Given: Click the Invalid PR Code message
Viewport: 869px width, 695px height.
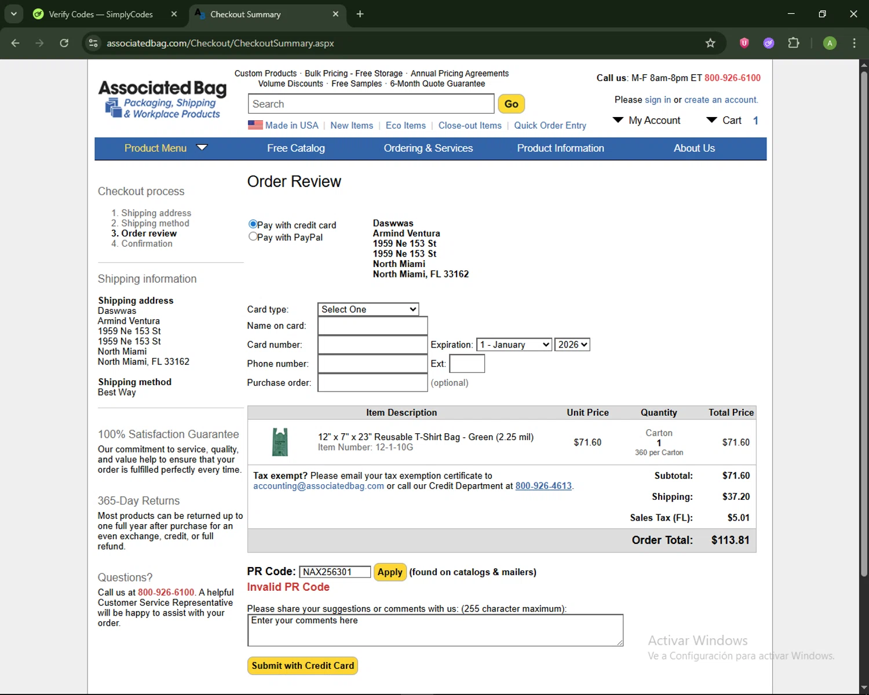Looking at the screenshot, I should click(288, 587).
